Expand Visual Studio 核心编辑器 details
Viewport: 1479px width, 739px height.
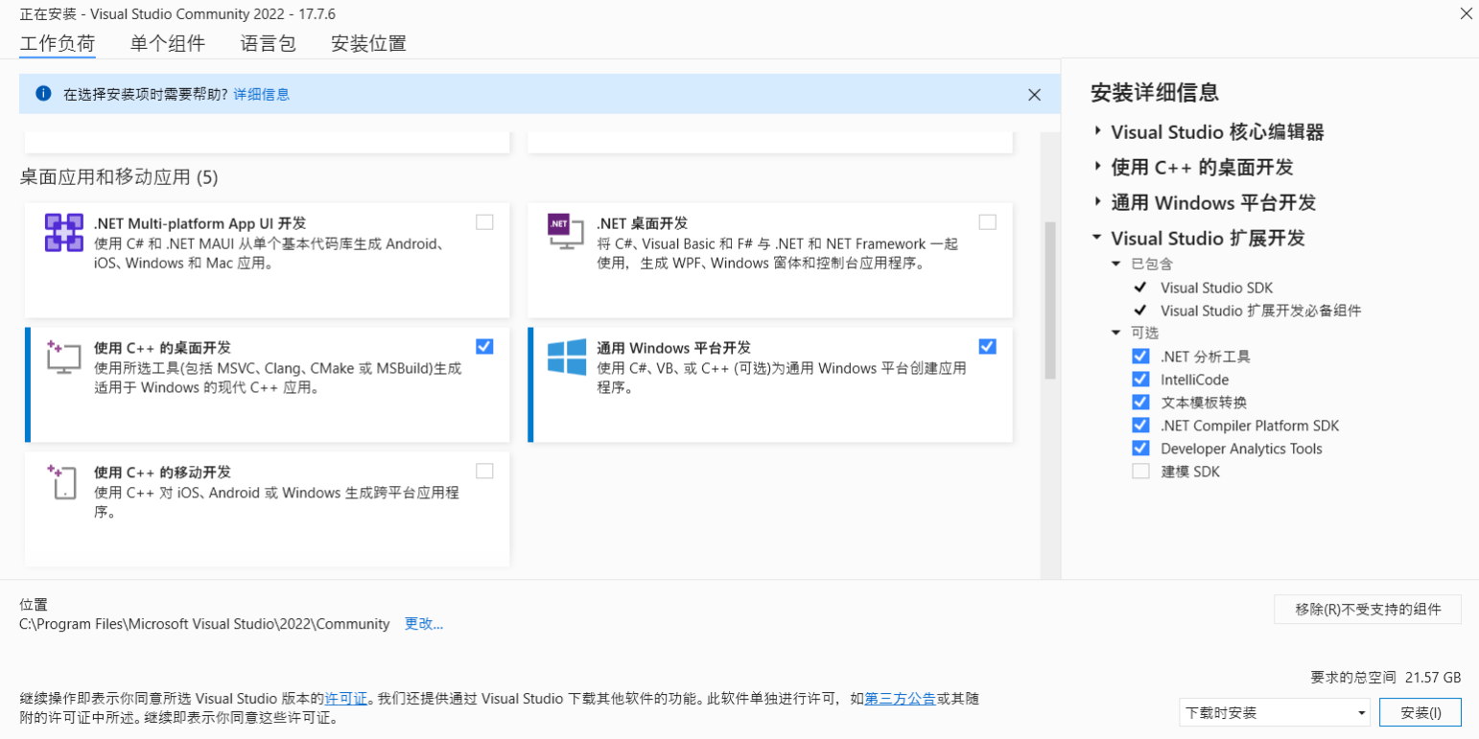click(x=1098, y=131)
